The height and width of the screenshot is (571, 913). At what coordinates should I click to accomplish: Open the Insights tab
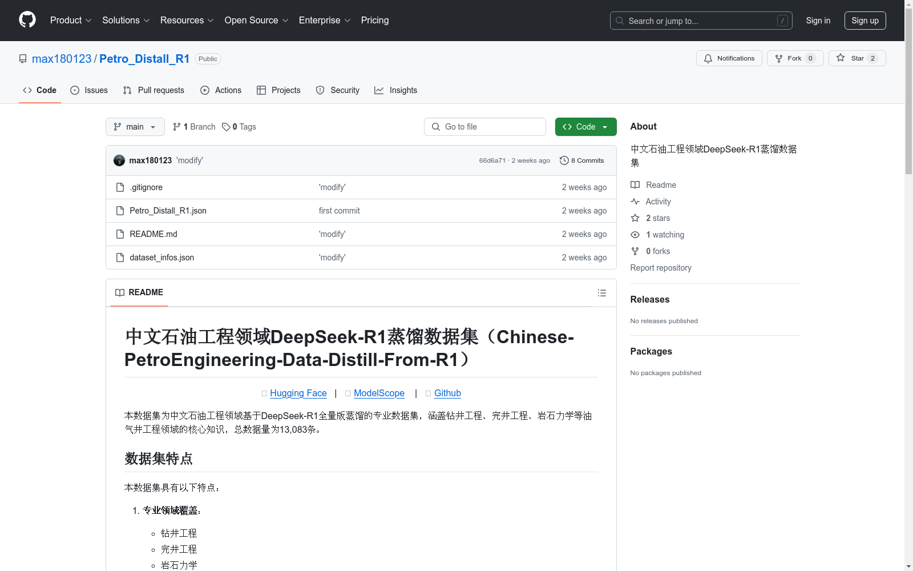click(396, 90)
